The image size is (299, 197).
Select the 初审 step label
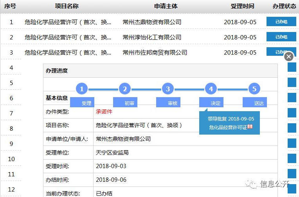pos(125,102)
